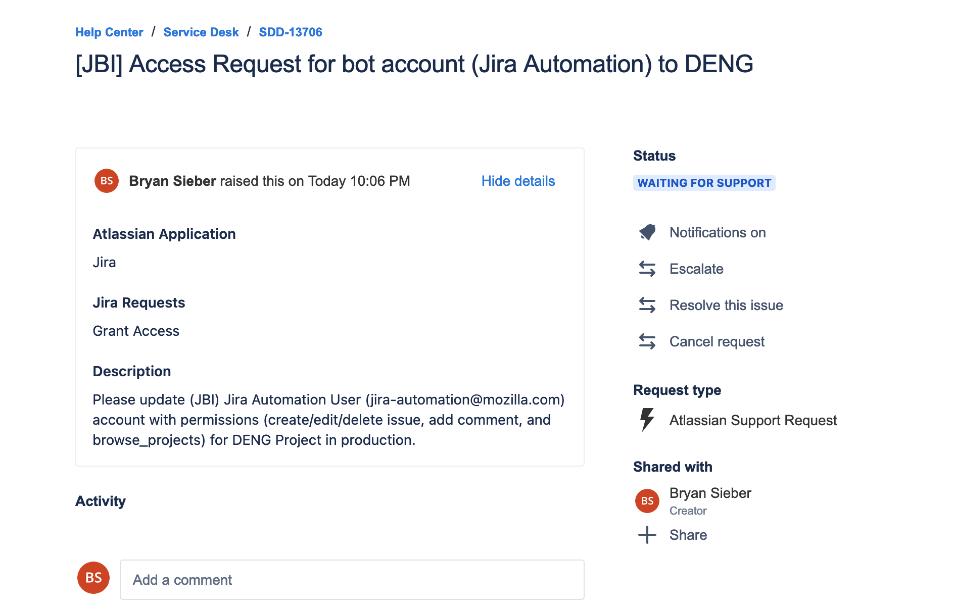Click the WAITING FOR SUPPORT status badge

tap(704, 183)
